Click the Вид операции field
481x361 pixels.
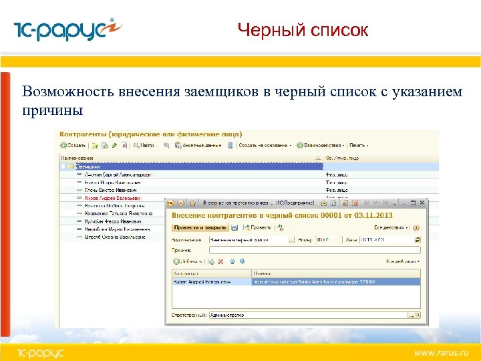coord(249,240)
